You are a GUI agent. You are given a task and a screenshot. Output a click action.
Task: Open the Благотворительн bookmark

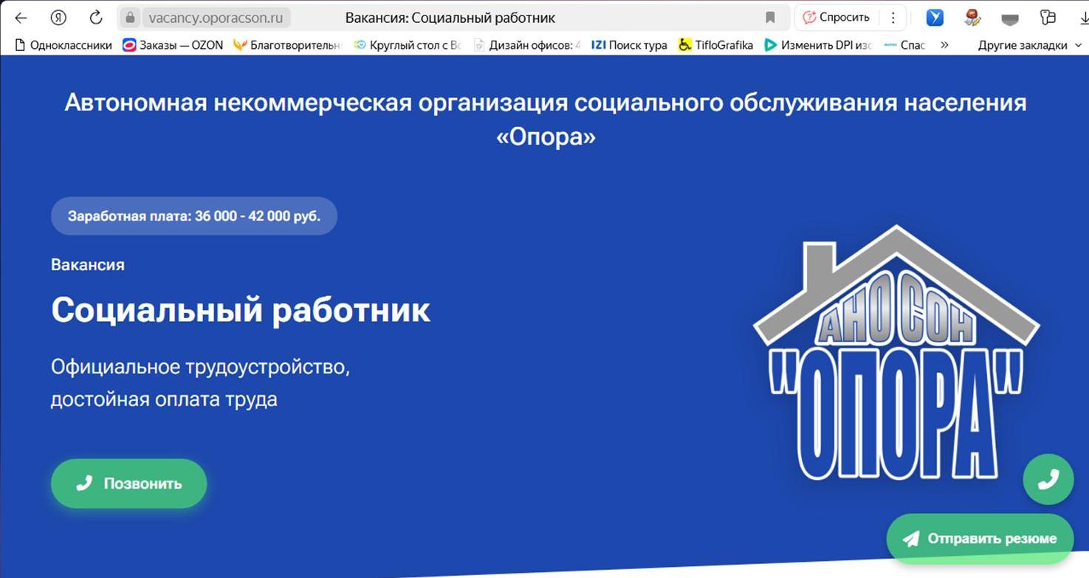coord(287,45)
